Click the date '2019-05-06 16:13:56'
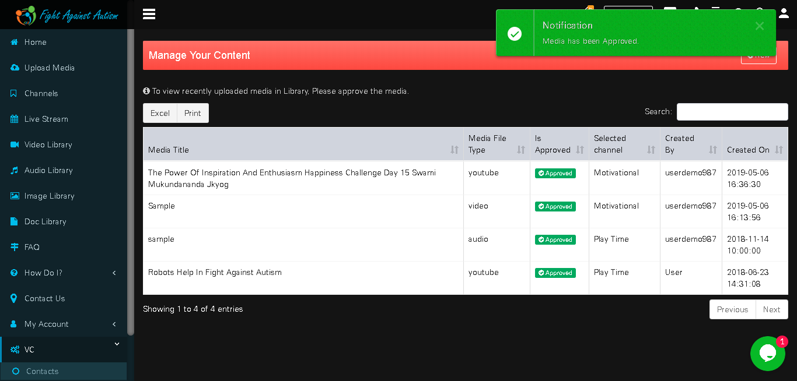Screen dimensions: 797x381 748,211
